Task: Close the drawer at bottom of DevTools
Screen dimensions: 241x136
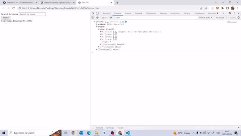Action: click(238, 128)
